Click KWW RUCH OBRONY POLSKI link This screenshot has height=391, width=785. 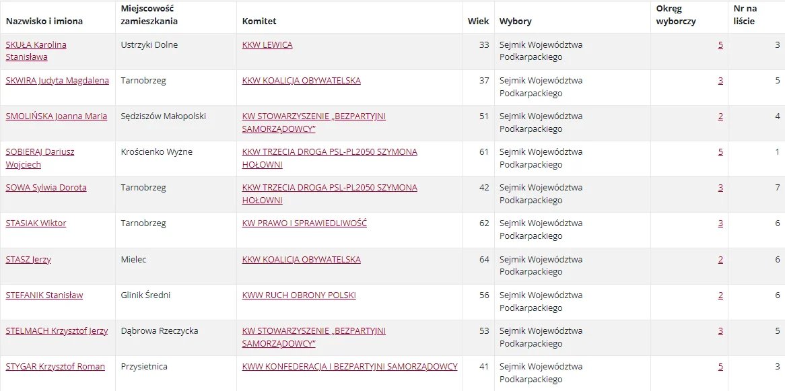tap(299, 295)
